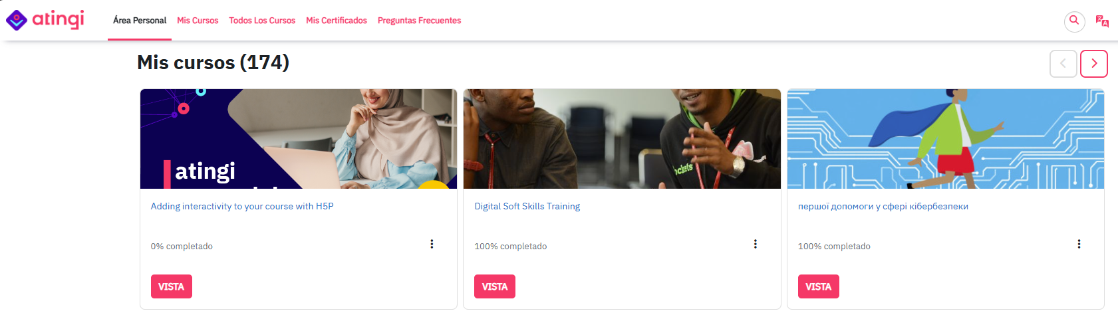Open the Digital Soft Skills Training title link
This screenshot has width=1118, height=325.
click(527, 206)
